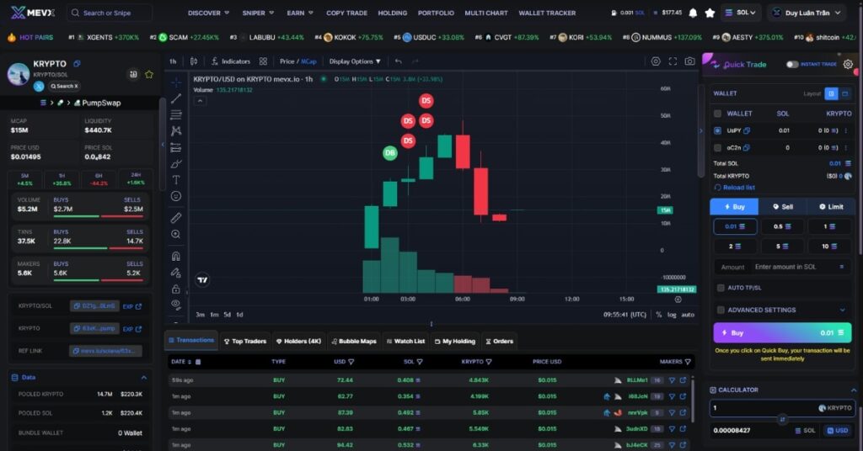Click the calculator SOL conversion slider handle
The width and height of the screenshot is (863, 451).
782,419
